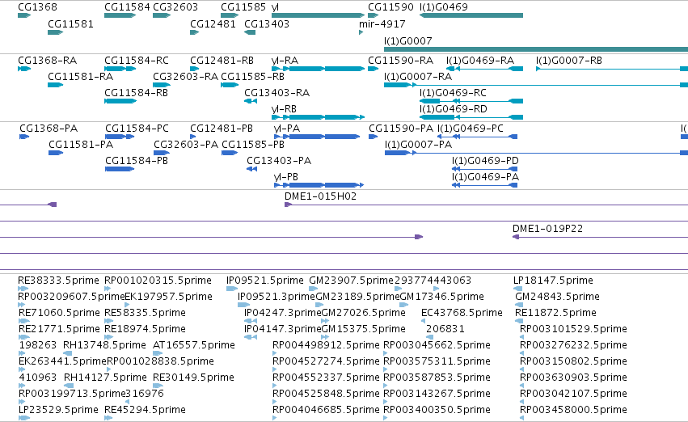Click the CG11585 gene feature
The image size is (688, 422).
coord(230,15)
